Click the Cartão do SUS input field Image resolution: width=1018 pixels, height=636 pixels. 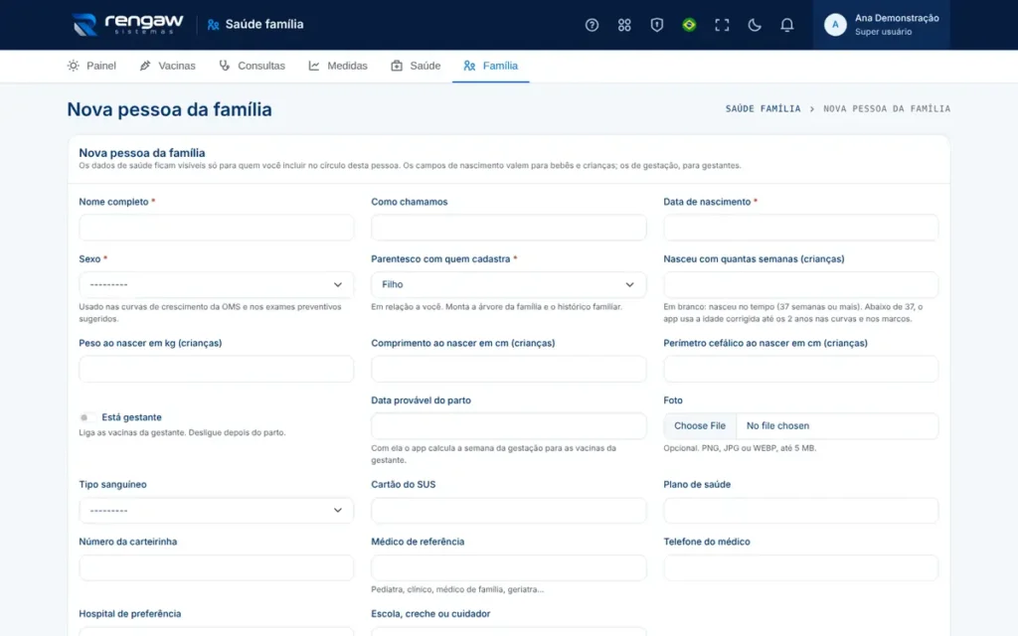(508, 511)
